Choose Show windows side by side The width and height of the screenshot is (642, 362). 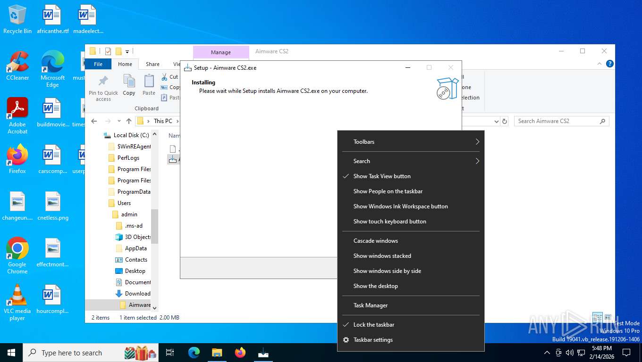[x=411, y=271]
